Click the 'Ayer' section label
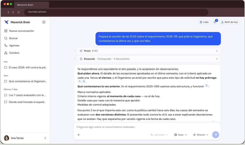245x145 pixels. [x=6, y=75]
